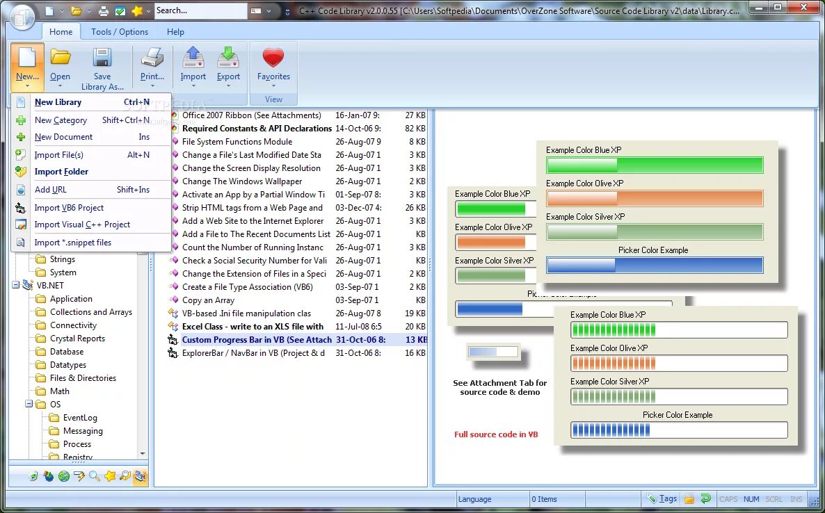Switch to the Home ribbon tab
The width and height of the screenshot is (825, 513).
pyautogui.click(x=61, y=31)
